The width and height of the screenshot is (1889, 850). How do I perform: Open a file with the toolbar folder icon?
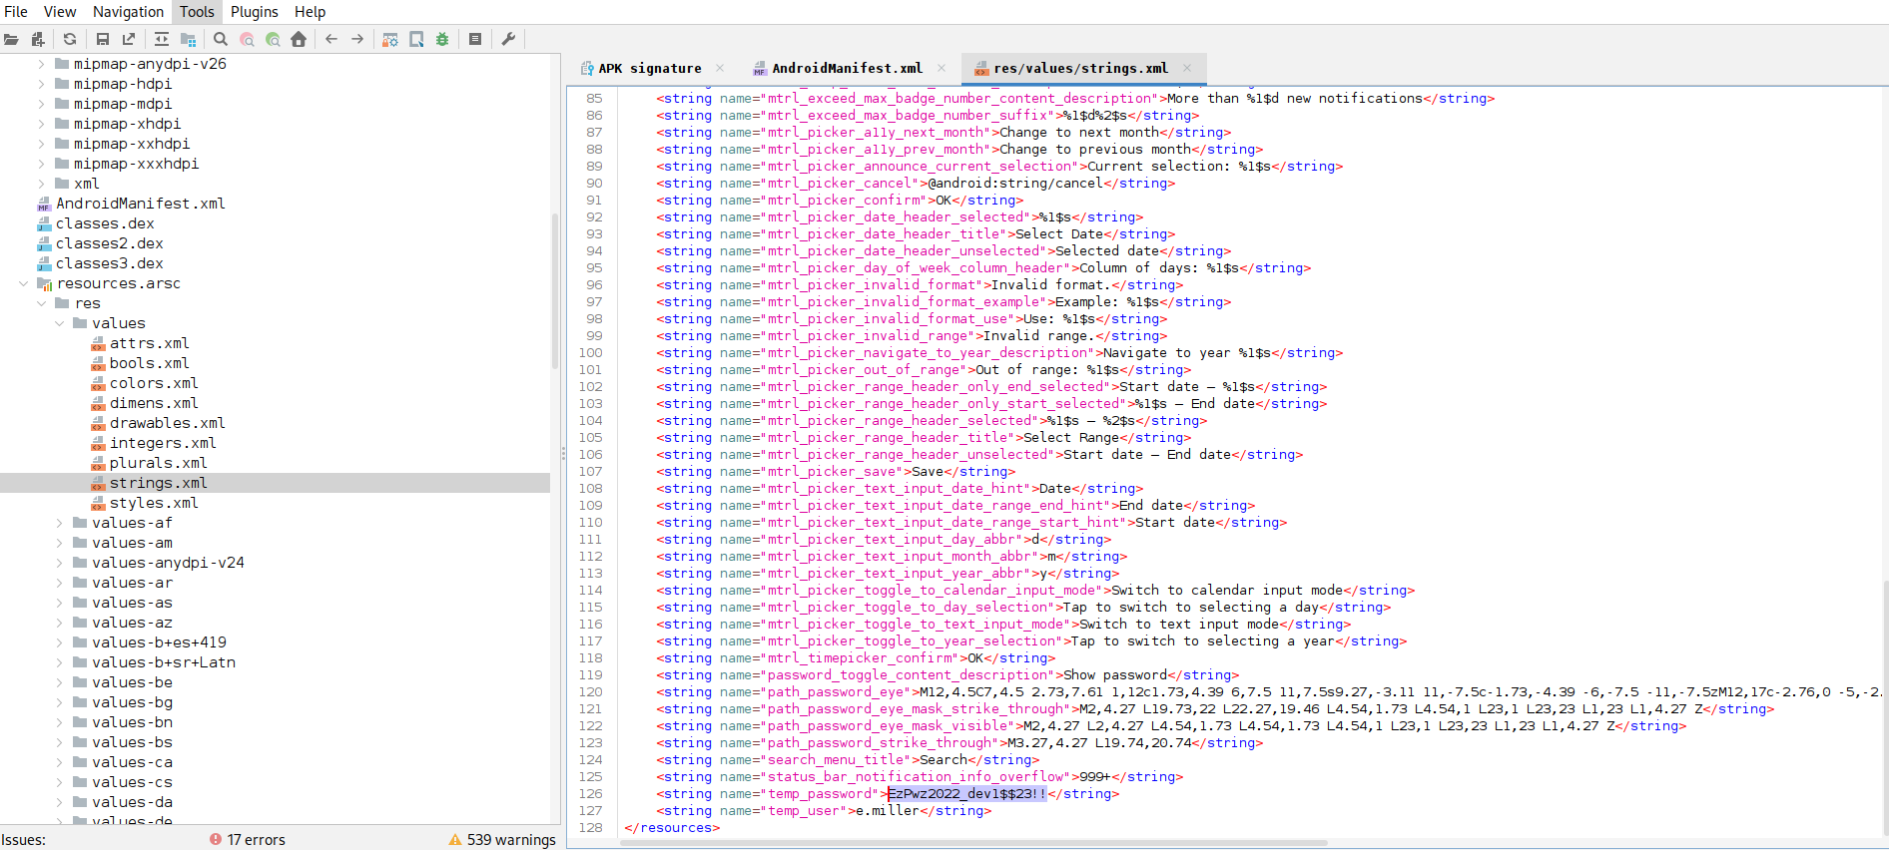pyautogui.click(x=11, y=39)
